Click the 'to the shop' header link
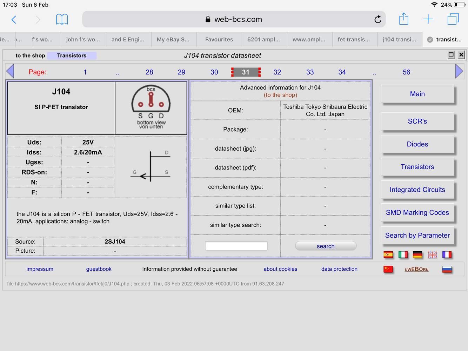This screenshot has width=468, height=351. coord(30,55)
